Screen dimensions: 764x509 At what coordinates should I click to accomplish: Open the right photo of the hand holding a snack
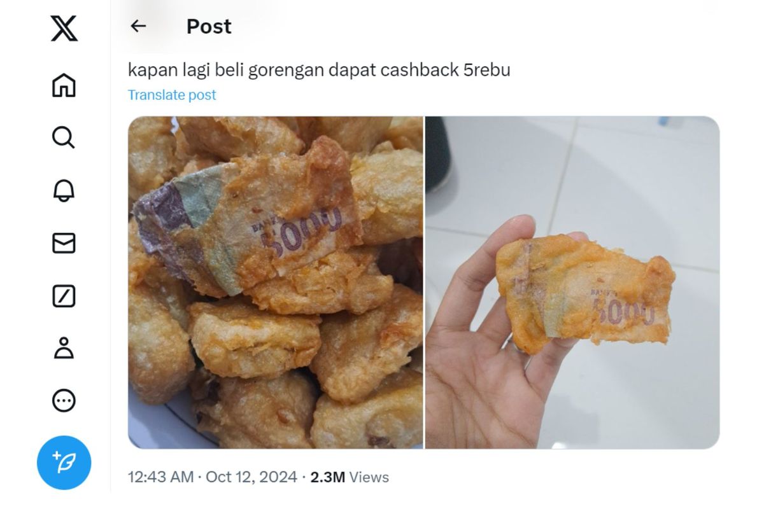pyautogui.click(x=572, y=282)
